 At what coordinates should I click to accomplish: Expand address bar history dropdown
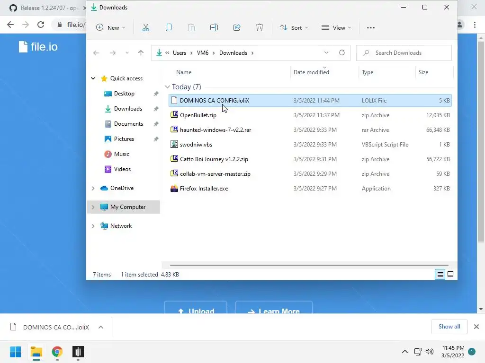coord(326,53)
